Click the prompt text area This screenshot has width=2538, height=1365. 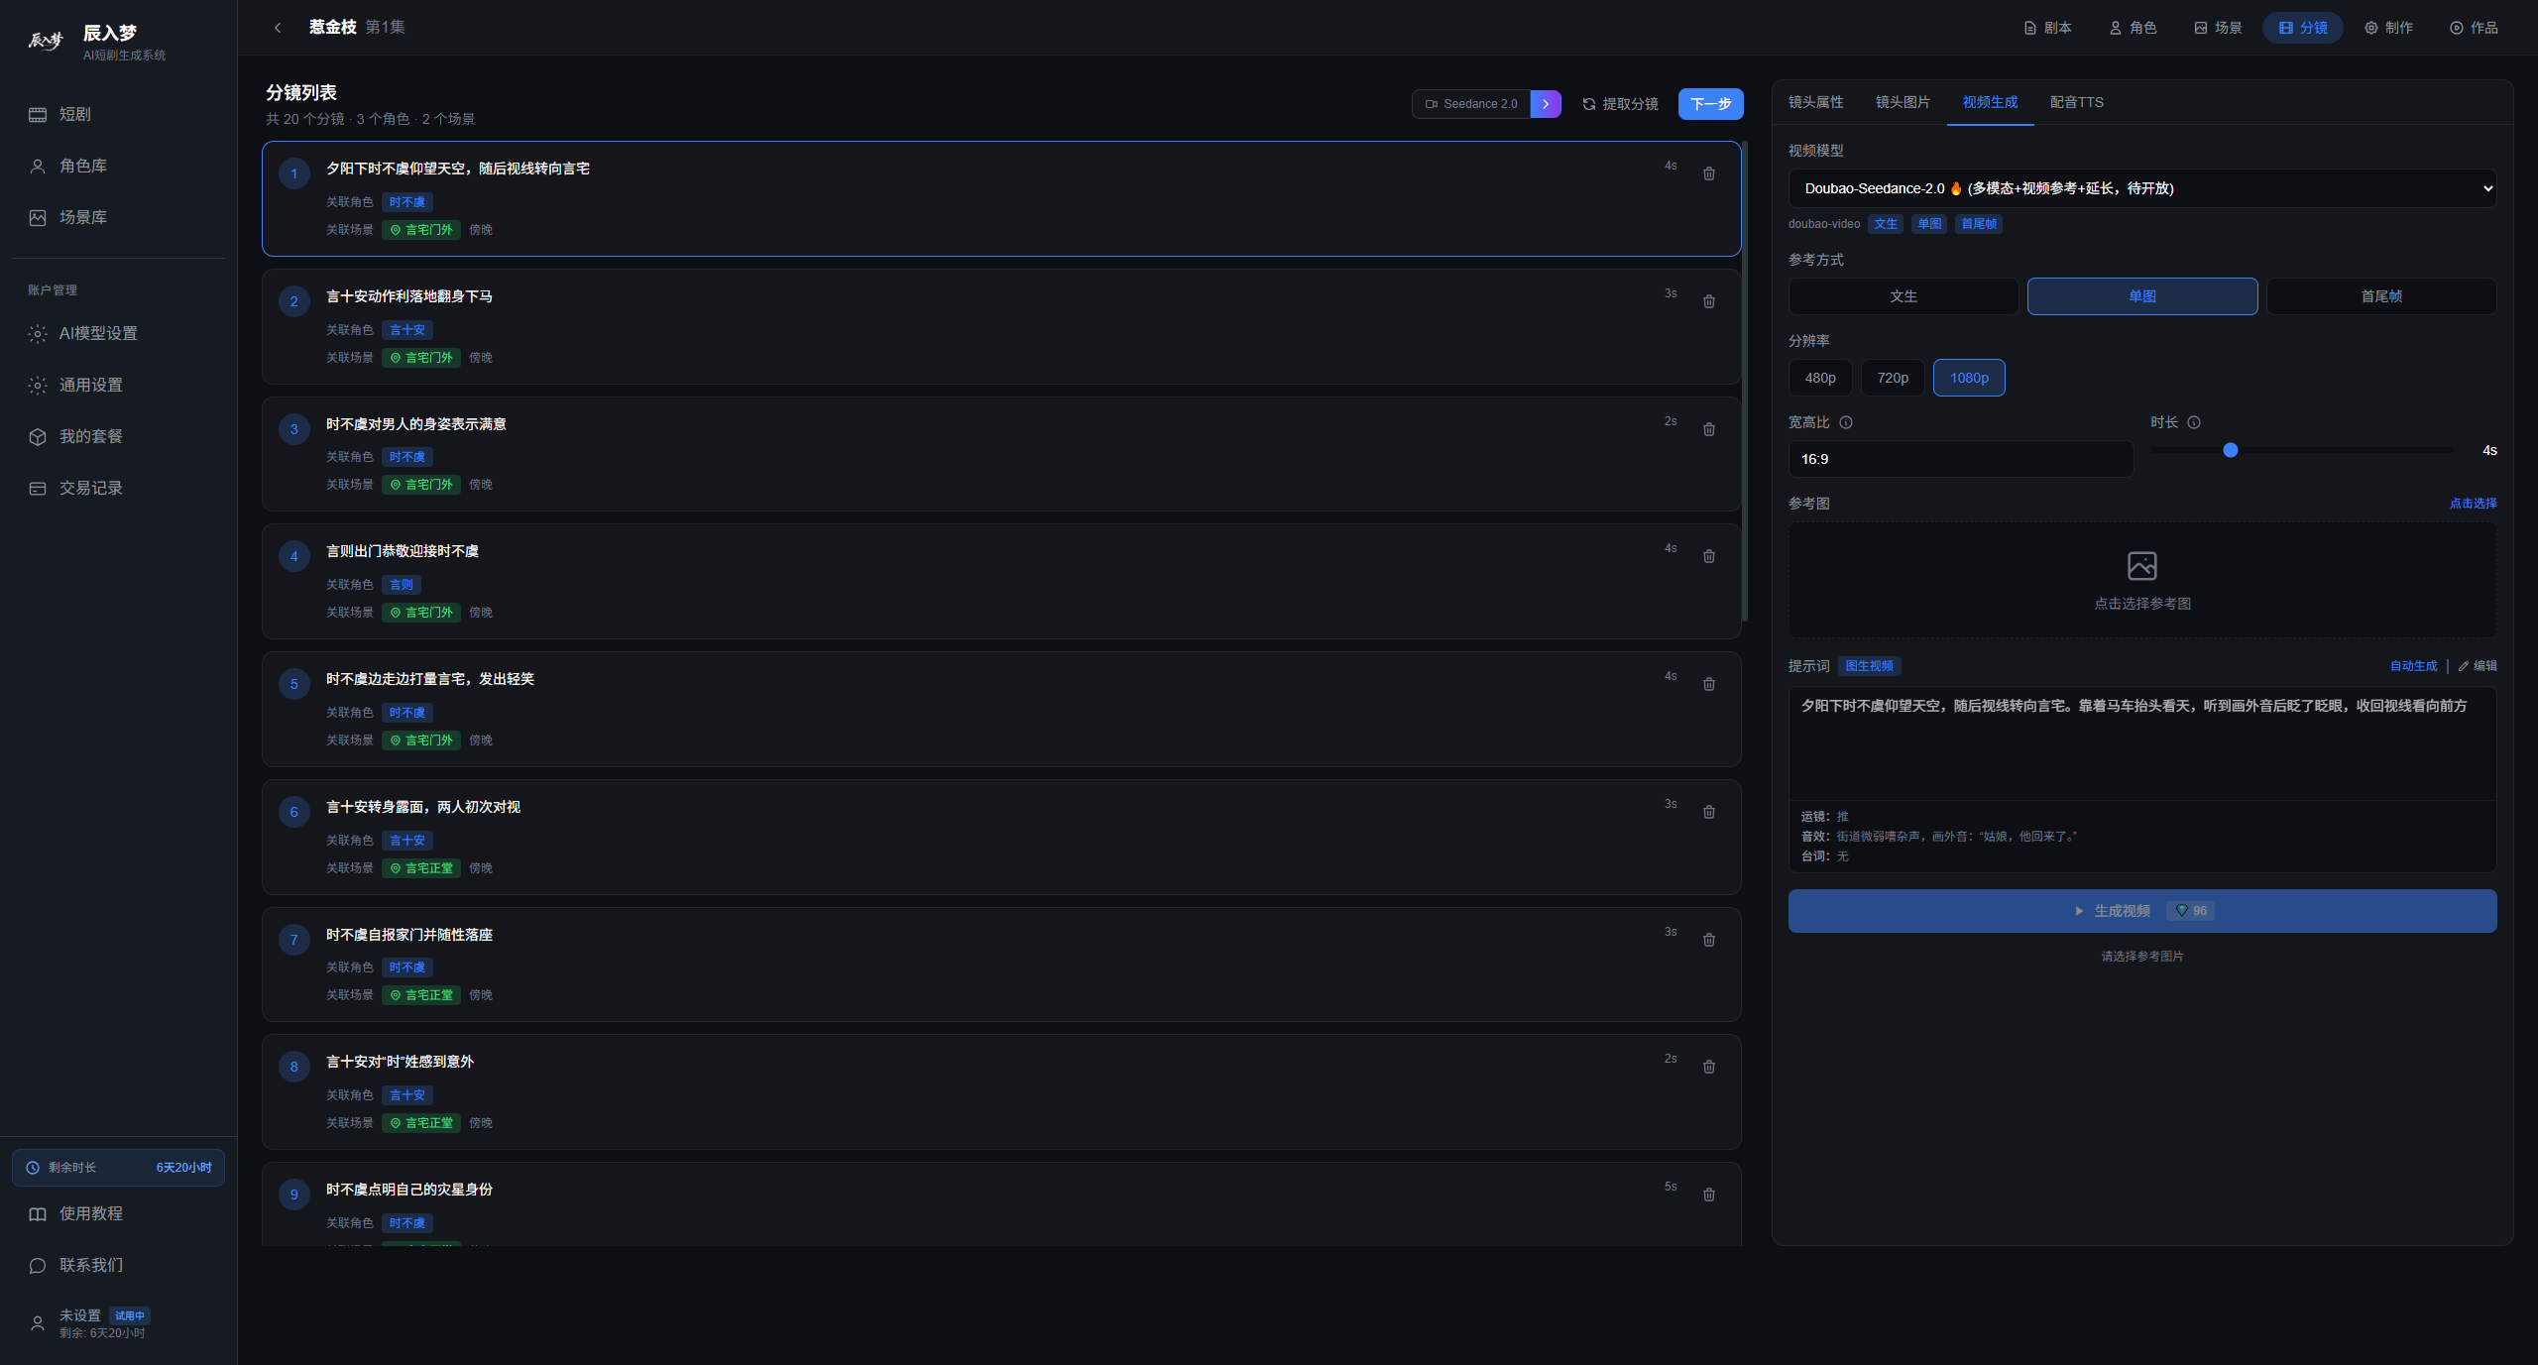[2142, 742]
